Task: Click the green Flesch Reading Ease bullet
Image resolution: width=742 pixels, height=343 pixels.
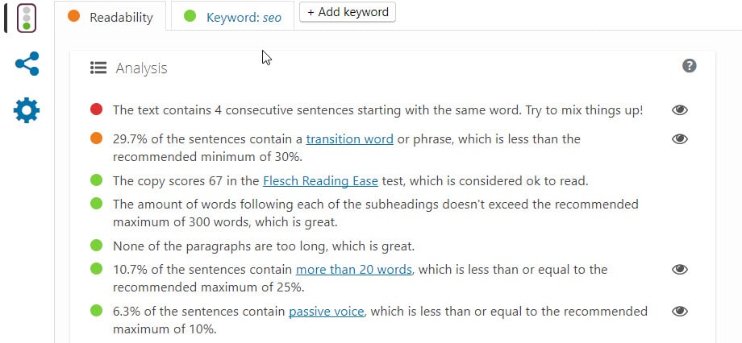Action: pos(97,180)
